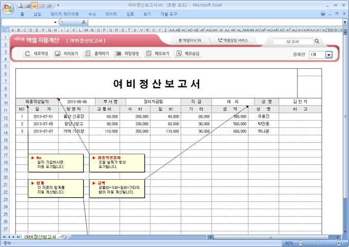The height and width of the screenshot is (247, 349).
Task: Click the 비 고 remarks column header
Action: point(300,109)
